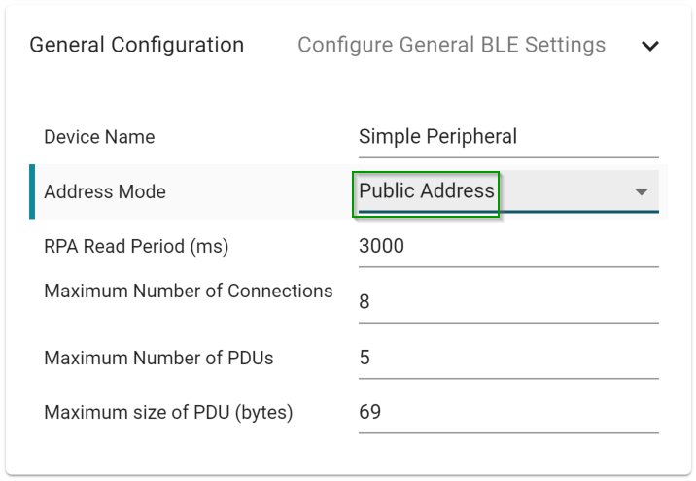This screenshot has width=696, height=481.
Task: Click the General Configuration header title
Action: (x=137, y=45)
